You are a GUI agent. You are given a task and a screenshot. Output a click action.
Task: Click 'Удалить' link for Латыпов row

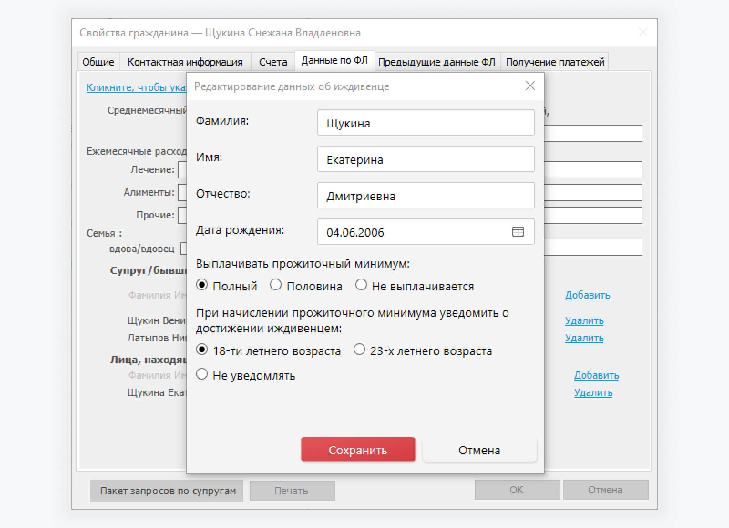click(584, 338)
